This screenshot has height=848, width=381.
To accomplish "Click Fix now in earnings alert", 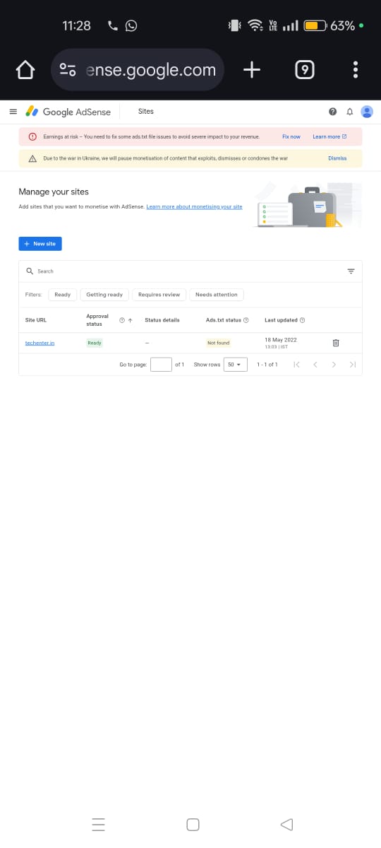I will 291,136.
